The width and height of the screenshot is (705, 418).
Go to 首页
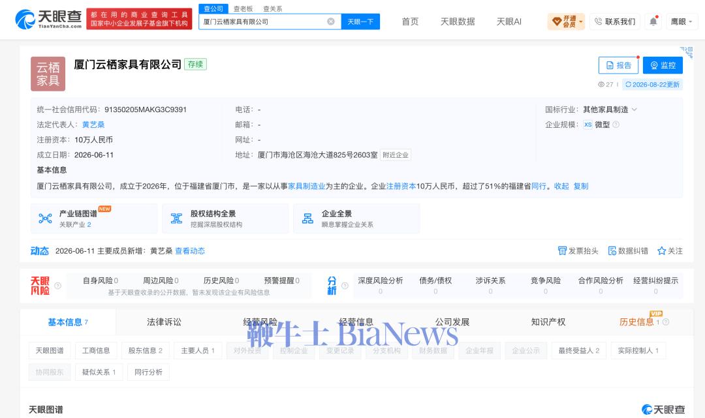pos(410,22)
